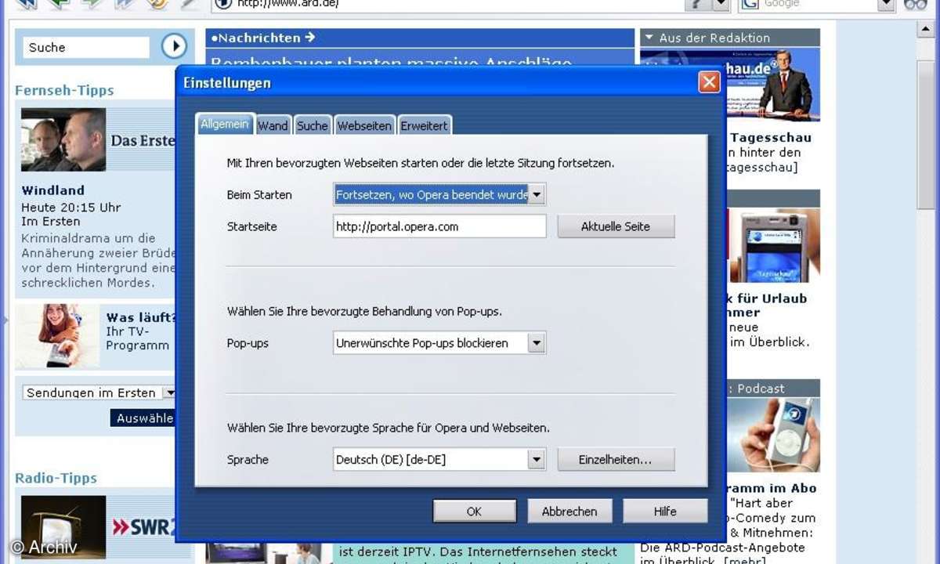Open the Was läuft? link

pyautogui.click(x=141, y=317)
